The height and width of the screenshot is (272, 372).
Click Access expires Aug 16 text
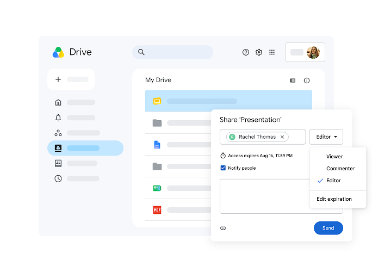pos(261,156)
